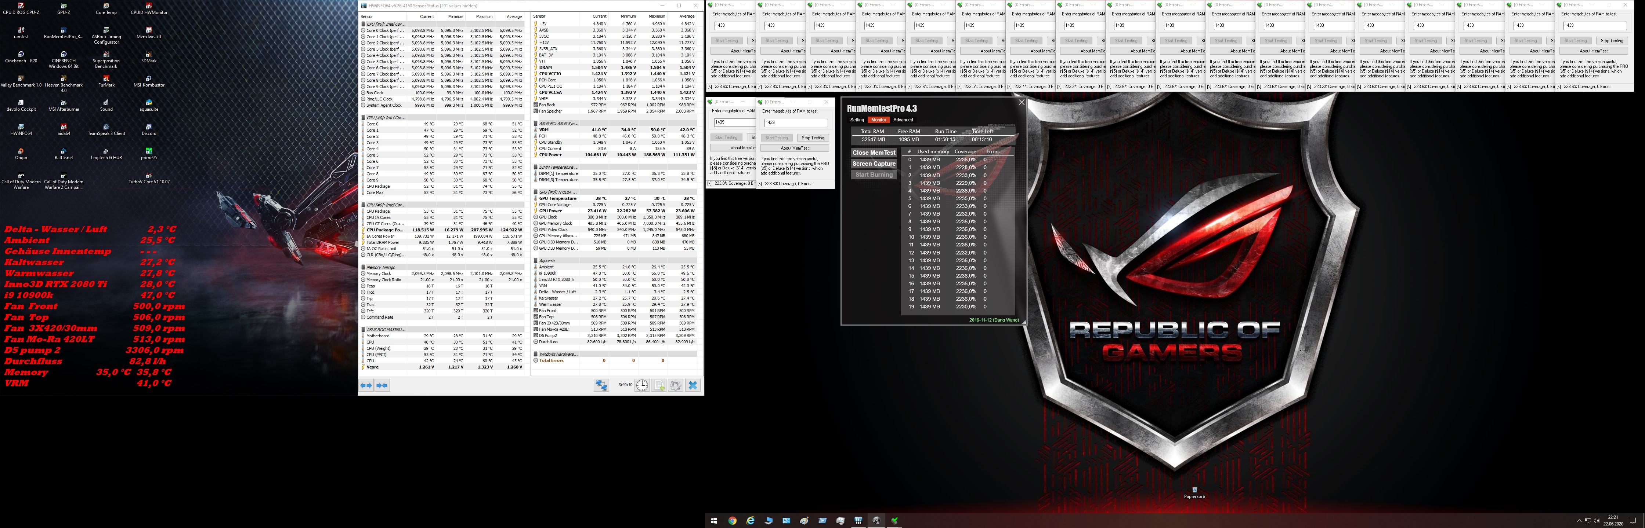Launch Core Temp from the desktop
This screenshot has width=1645, height=528.
(106, 8)
